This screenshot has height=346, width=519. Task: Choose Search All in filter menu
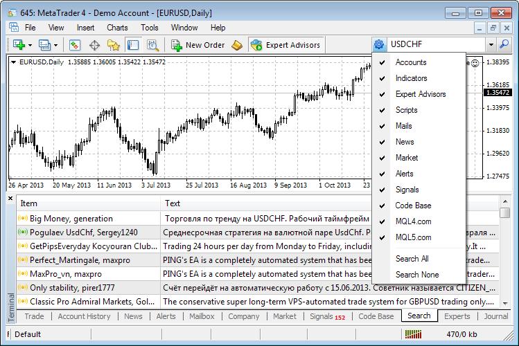coord(419,258)
